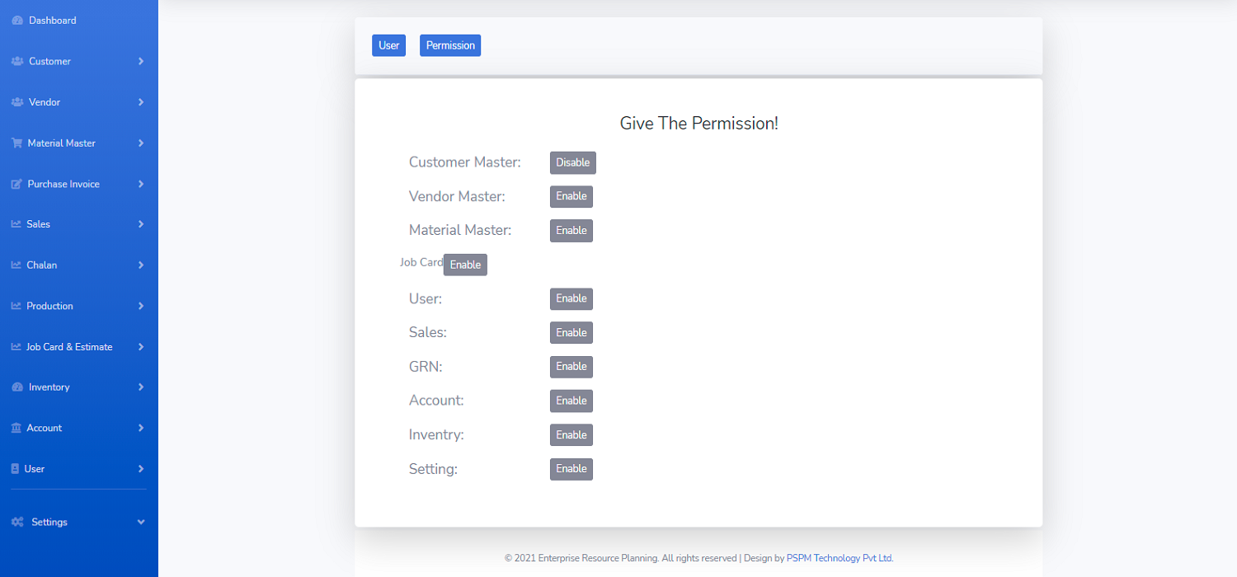The height and width of the screenshot is (577, 1237).
Task: Open Job Card & Estimate menu
Action: (69, 347)
